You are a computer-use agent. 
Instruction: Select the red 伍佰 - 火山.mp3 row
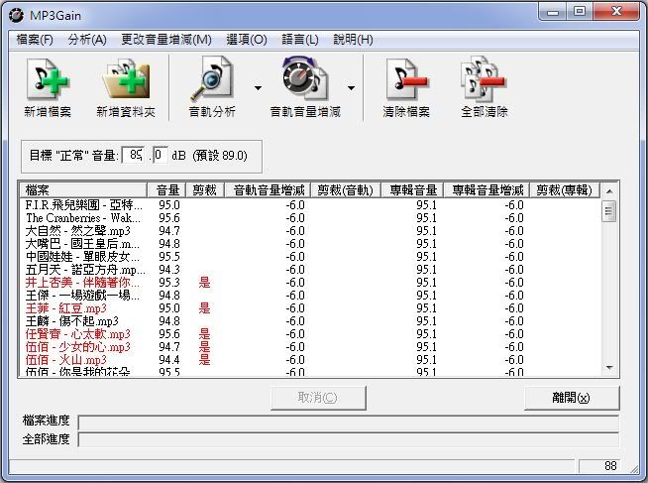[x=310, y=360]
